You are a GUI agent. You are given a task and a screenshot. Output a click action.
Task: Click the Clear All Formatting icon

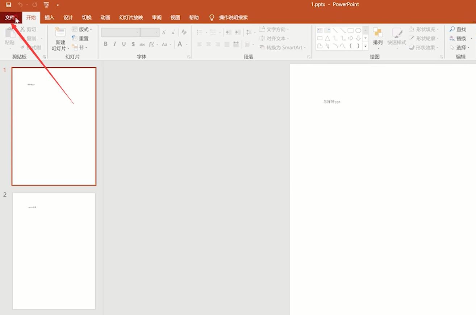point(184,32)
